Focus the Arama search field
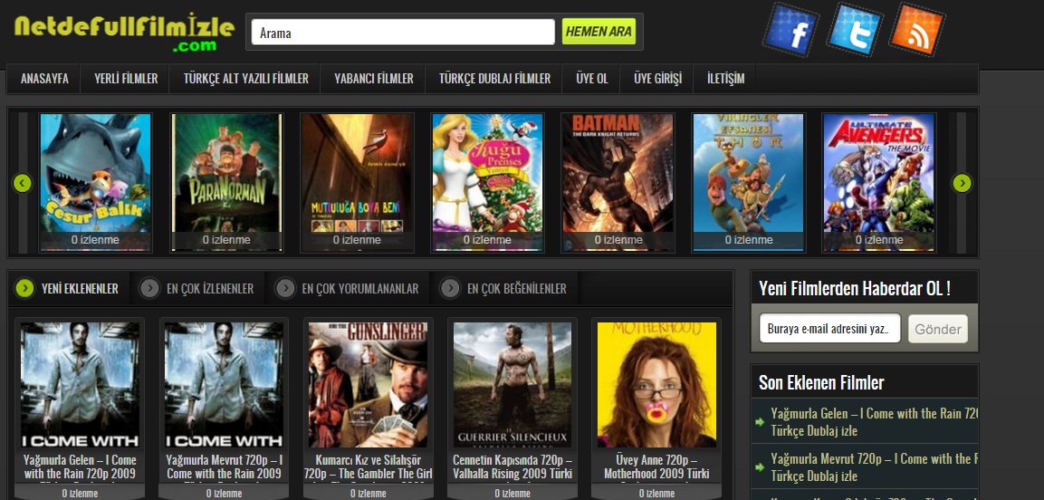 click(x=403, y=32)
